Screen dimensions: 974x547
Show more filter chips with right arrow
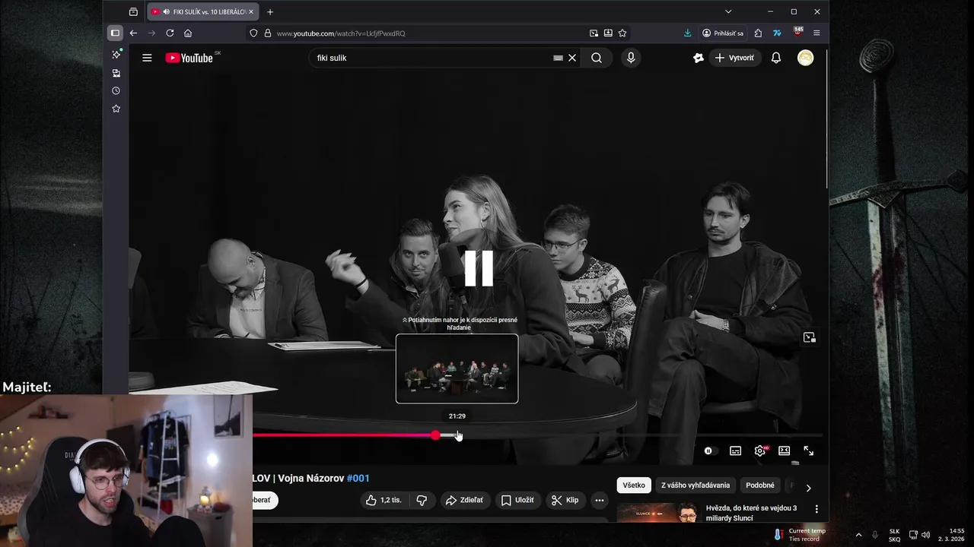pos(808,488)
